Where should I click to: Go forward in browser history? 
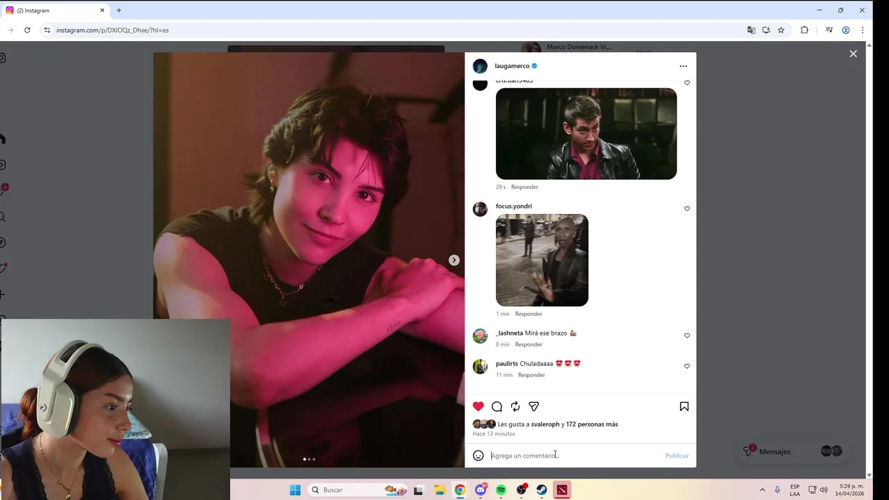pyautogui.click(x=10, y=30)
